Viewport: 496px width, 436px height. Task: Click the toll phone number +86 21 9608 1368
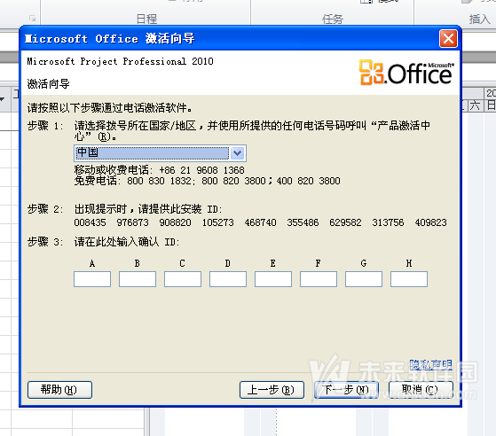[201, 170]
